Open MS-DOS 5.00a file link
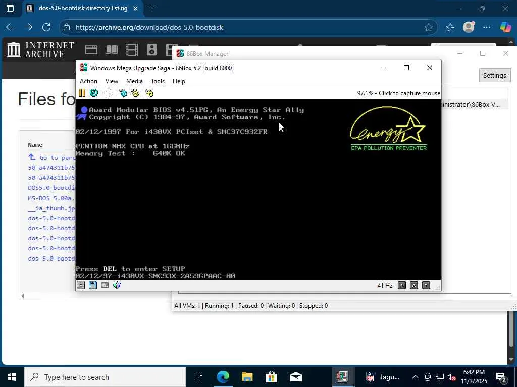Screen dimensions: 517x387 click(x=51, y=198)
